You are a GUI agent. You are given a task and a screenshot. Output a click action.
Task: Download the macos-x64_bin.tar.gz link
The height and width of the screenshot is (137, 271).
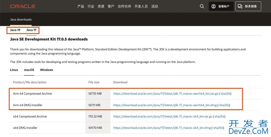pos(163,116)
